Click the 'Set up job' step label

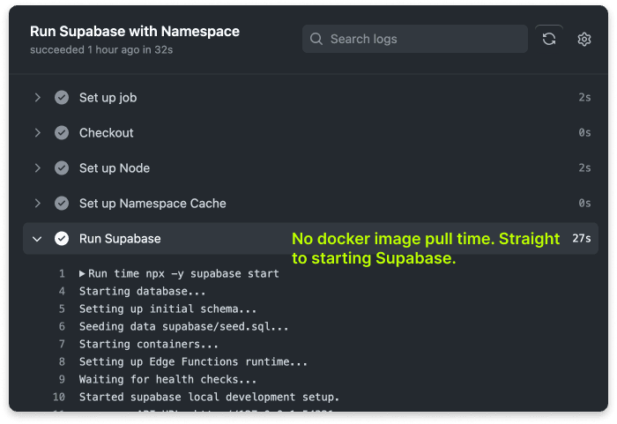pos(108,98)
